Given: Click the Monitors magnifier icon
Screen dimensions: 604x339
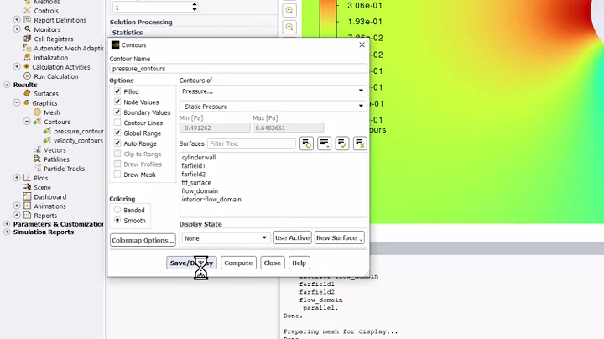Looking at the screenshot, I should (x=28, y=29).
